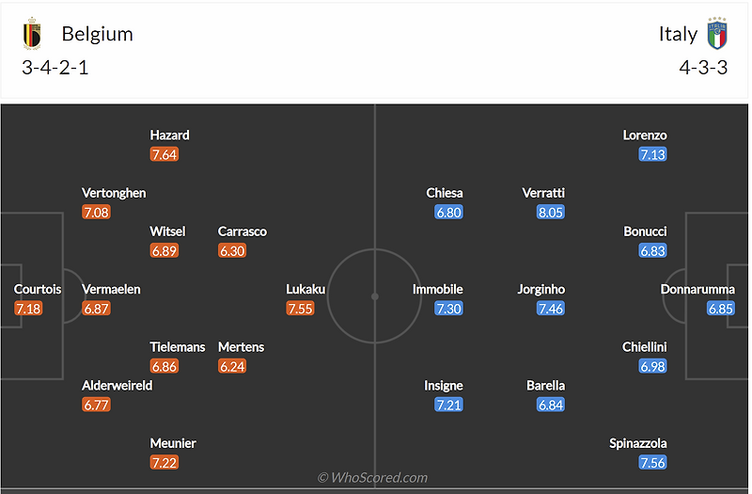The image size is (752, 494).
Task: Click Jorginho's 7.46 rating badge
Action: click(551, 309)
